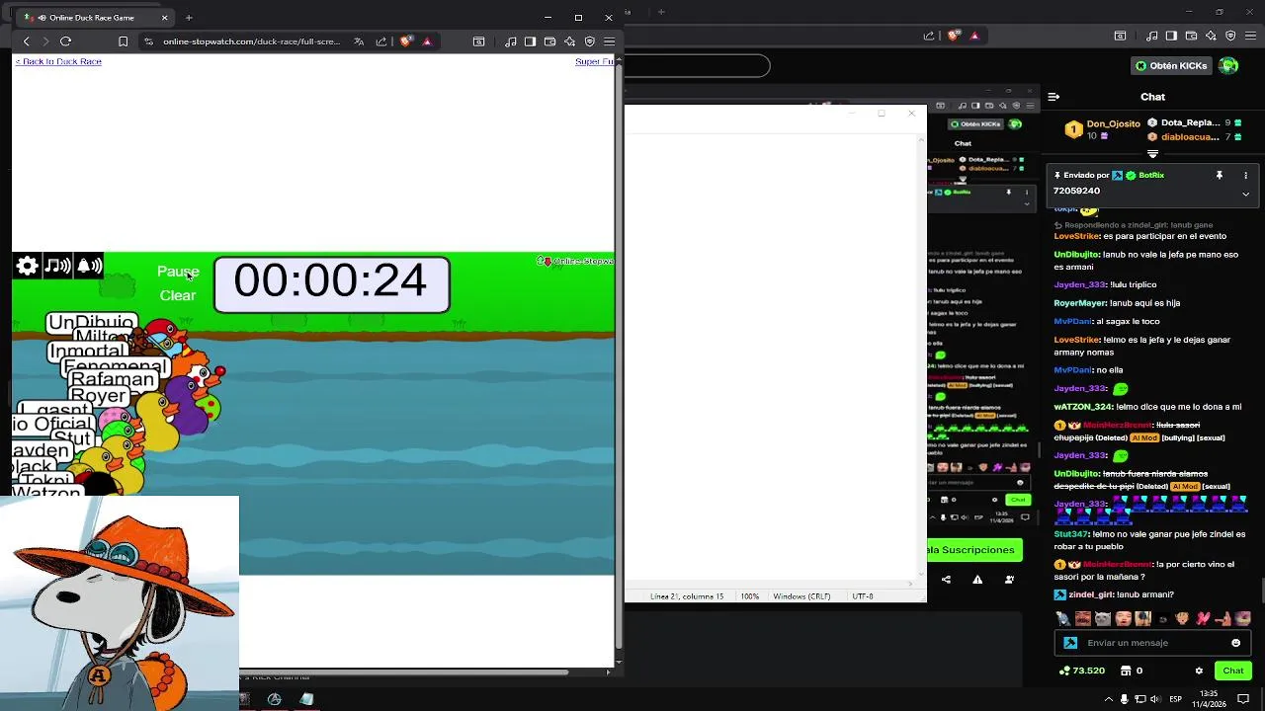This screenshot has height=711, width=1265.
Task: Click the page's horizontal scrollbar
Action: (x=405, y=672)
